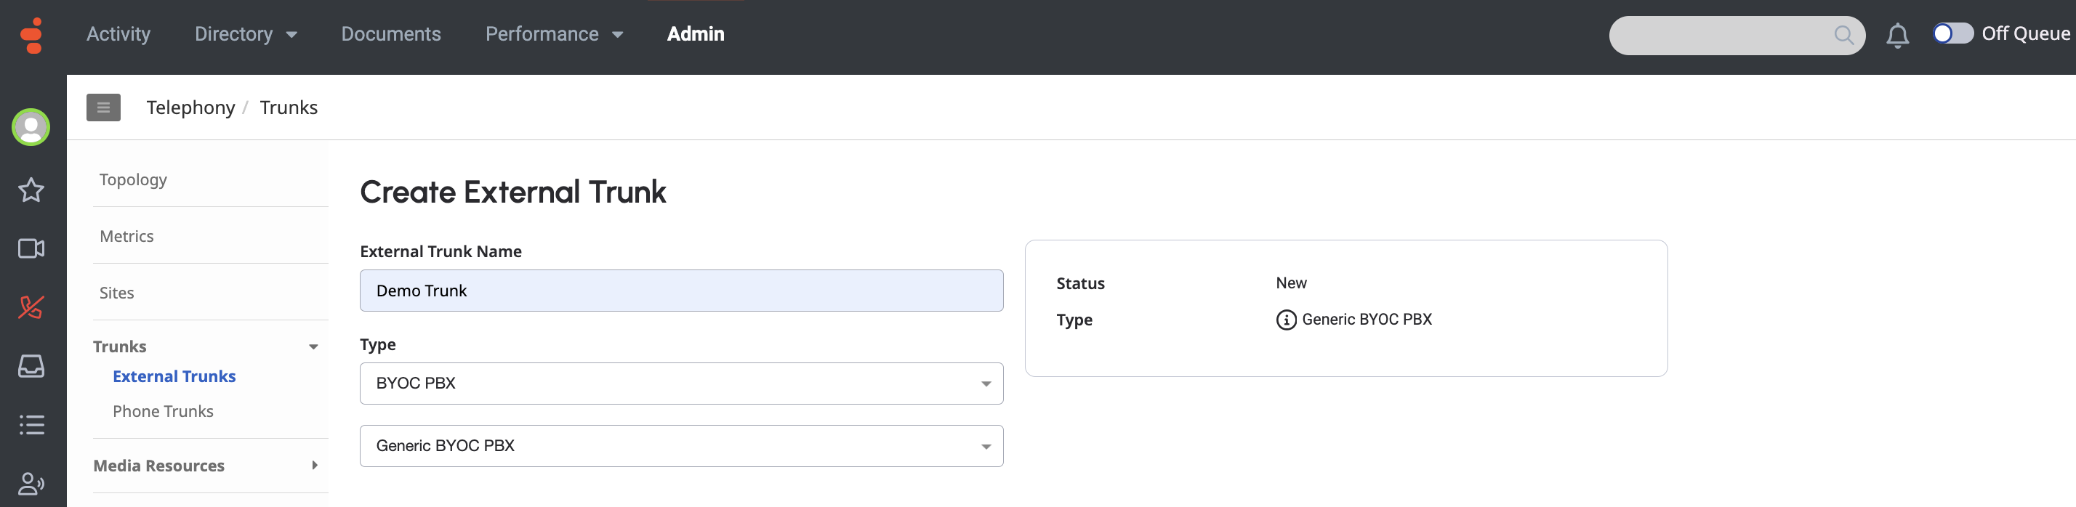Go to Phone Trunks
This screenshot has height=507, width=2076.
163,411
